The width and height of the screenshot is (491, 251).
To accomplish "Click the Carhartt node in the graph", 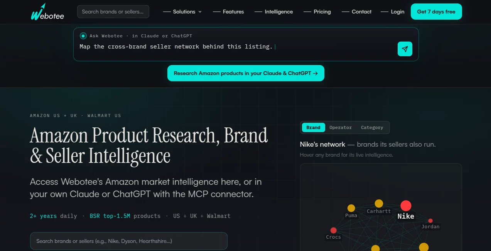I will [x=379, y=203].
